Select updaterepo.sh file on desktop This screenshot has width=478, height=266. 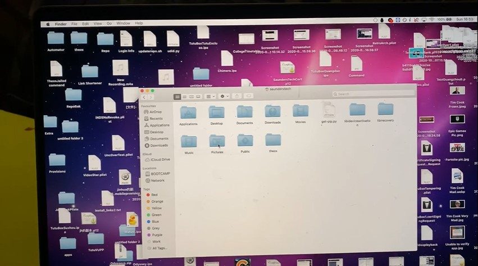pyautogui.click(x=150, y=42)
